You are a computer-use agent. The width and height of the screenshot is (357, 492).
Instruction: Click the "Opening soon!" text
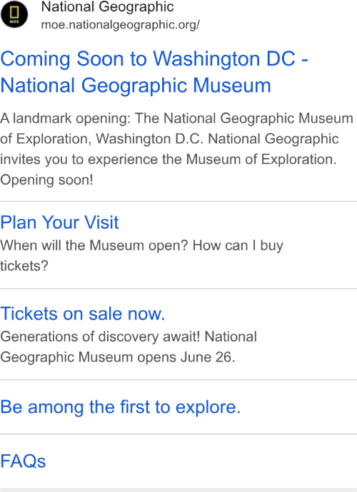tap(47, 180)
